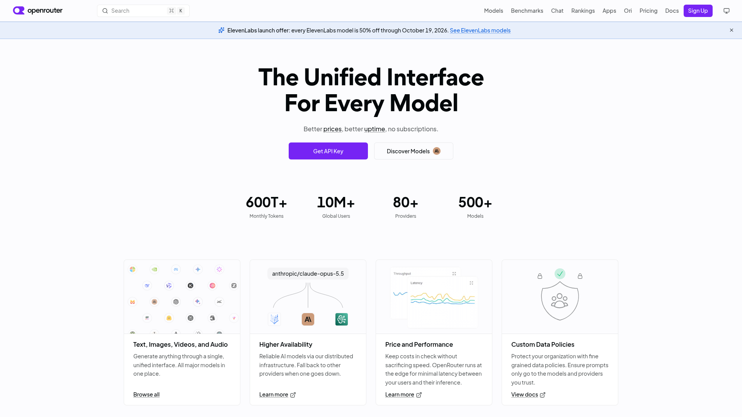This screenshot has width=742, height=417.
Task: Click the expand icon on the Throughput chart
Action: click(454, 274)
